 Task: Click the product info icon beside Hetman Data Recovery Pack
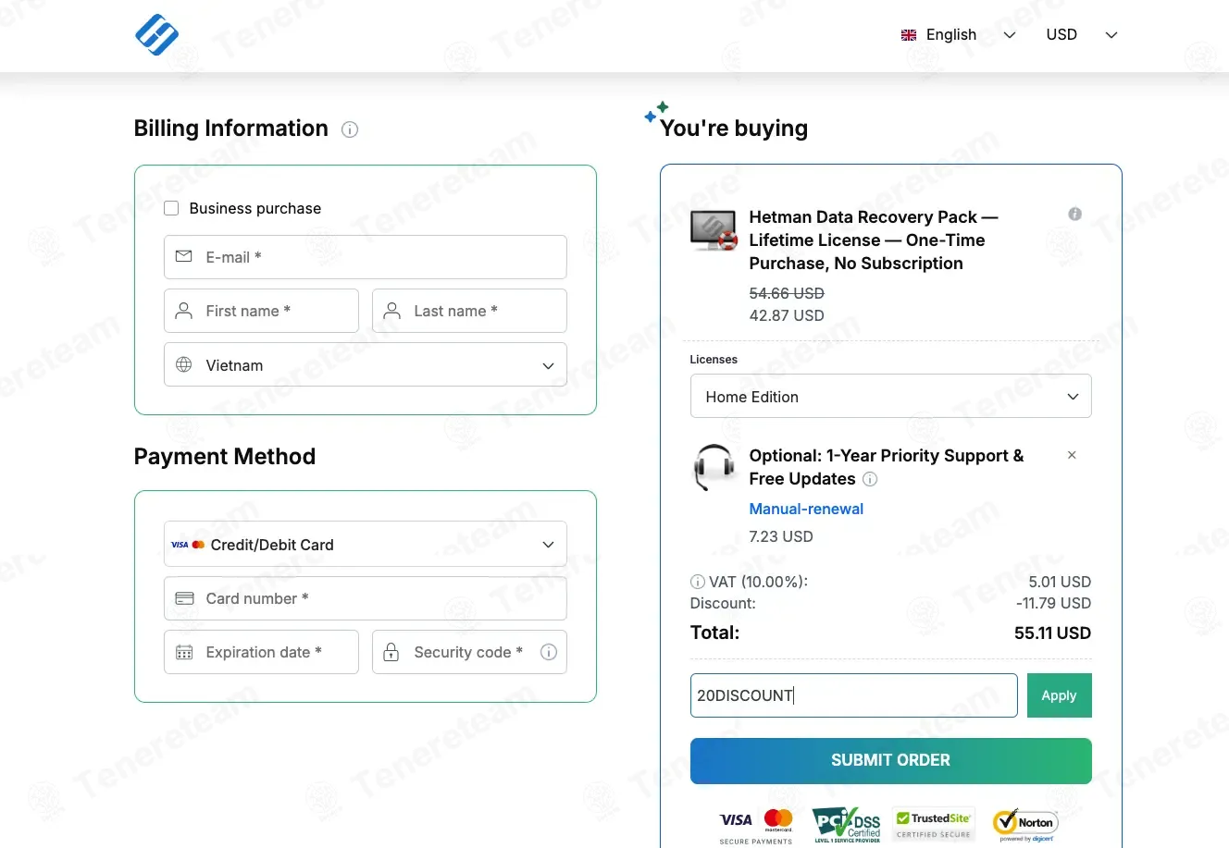point(1074,214)
